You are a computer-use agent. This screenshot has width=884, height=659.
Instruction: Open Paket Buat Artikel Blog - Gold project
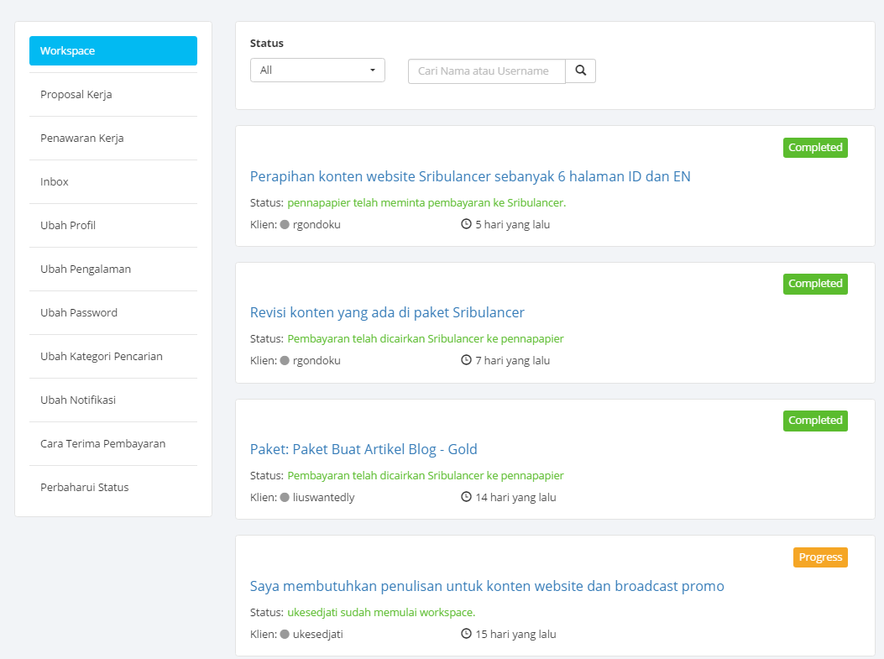click(364, 449)
